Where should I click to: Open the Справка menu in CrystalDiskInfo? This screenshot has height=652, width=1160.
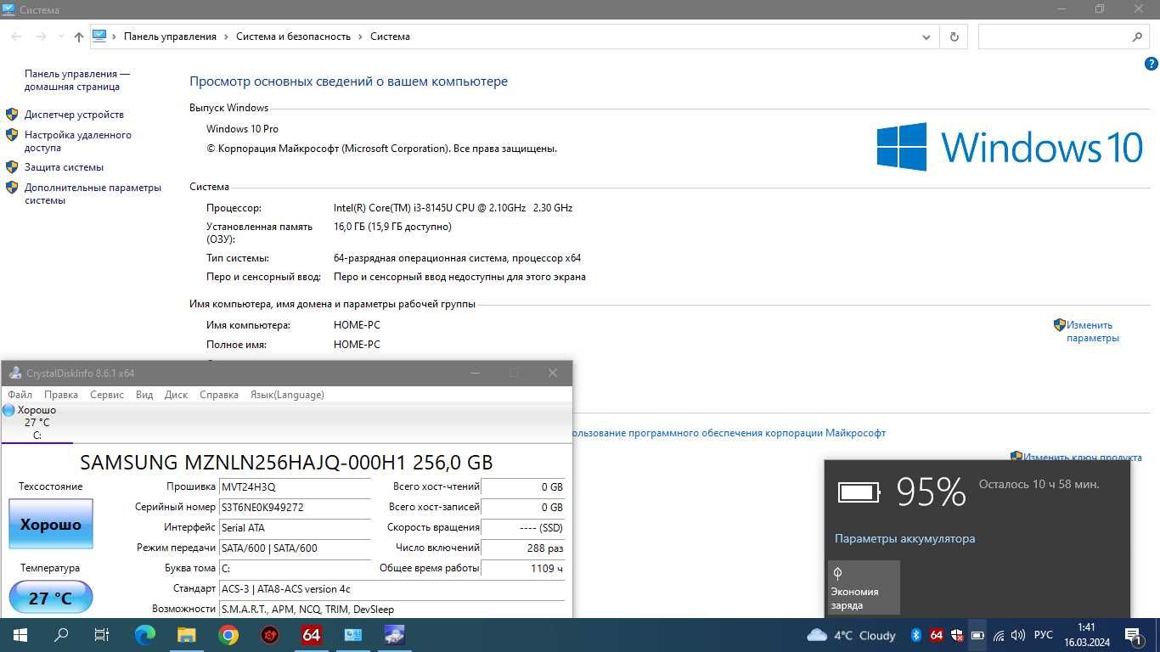click(219, 395)
